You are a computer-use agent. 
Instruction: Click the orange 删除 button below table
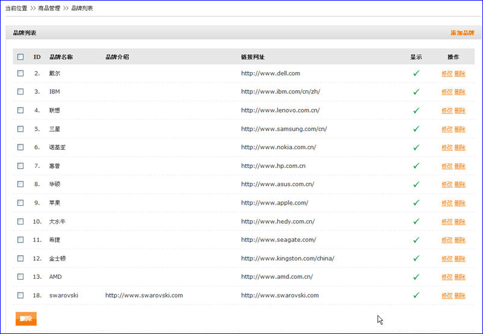pos(26,318)
